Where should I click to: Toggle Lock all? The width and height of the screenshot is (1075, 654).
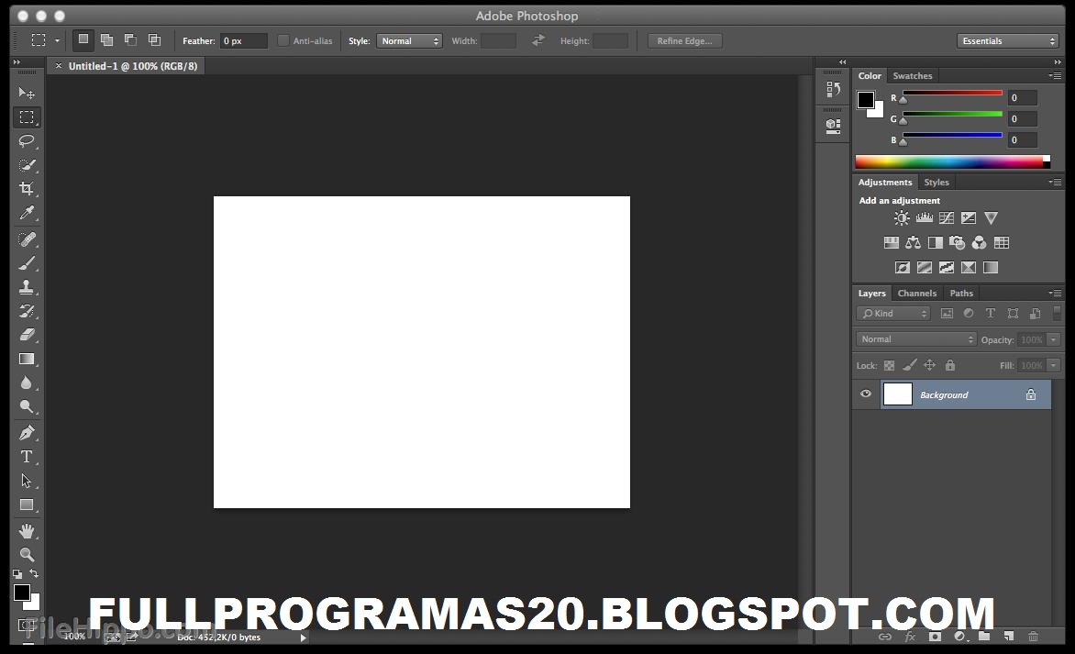pyautogui.click(x=949, y=365)
